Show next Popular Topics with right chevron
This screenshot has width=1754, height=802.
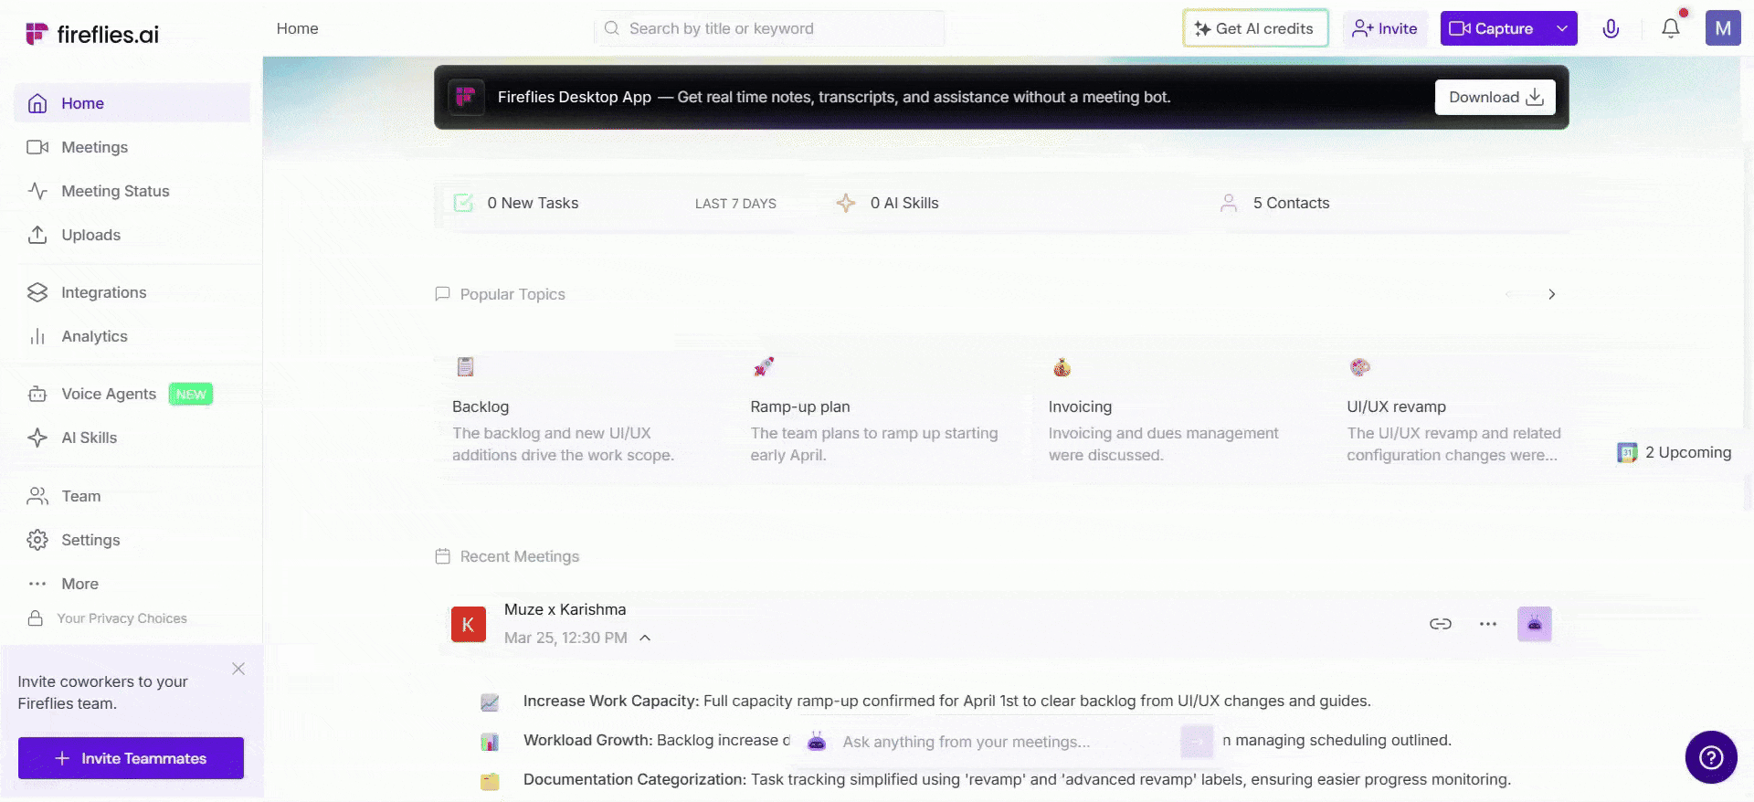pos(1551,294)
